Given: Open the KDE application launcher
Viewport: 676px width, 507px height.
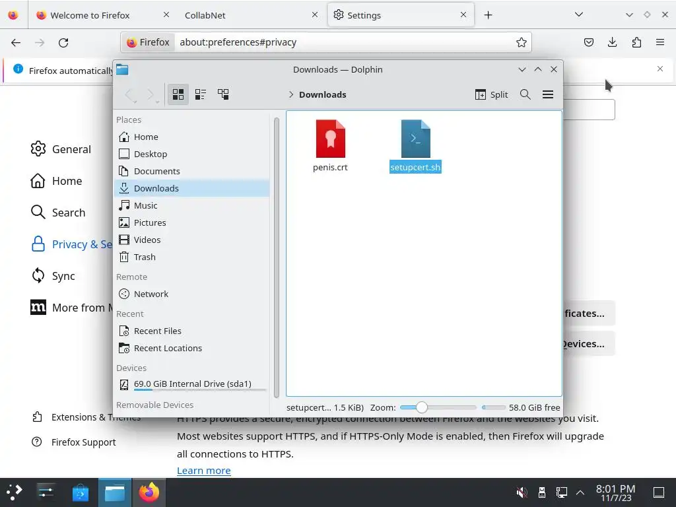Looking at the screenshot, I should click(x=15, y=492).
